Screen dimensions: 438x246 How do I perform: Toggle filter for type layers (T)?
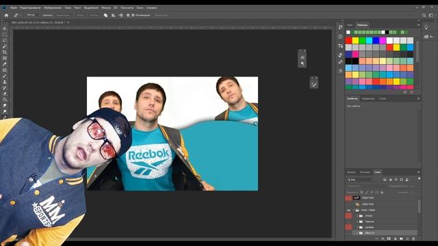396,180
